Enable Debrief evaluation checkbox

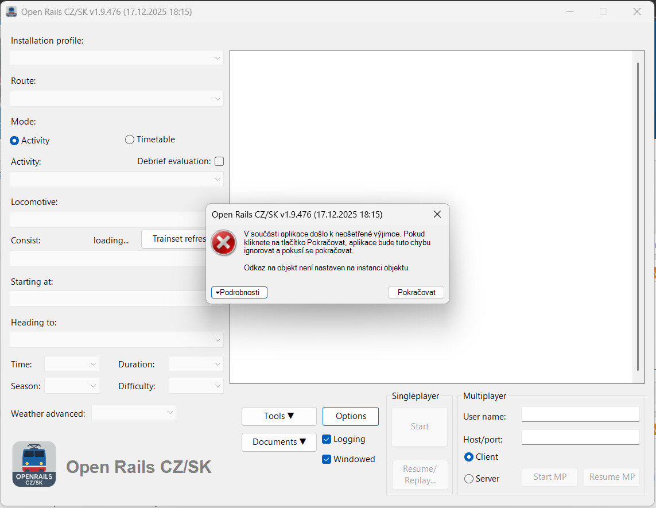219,161
